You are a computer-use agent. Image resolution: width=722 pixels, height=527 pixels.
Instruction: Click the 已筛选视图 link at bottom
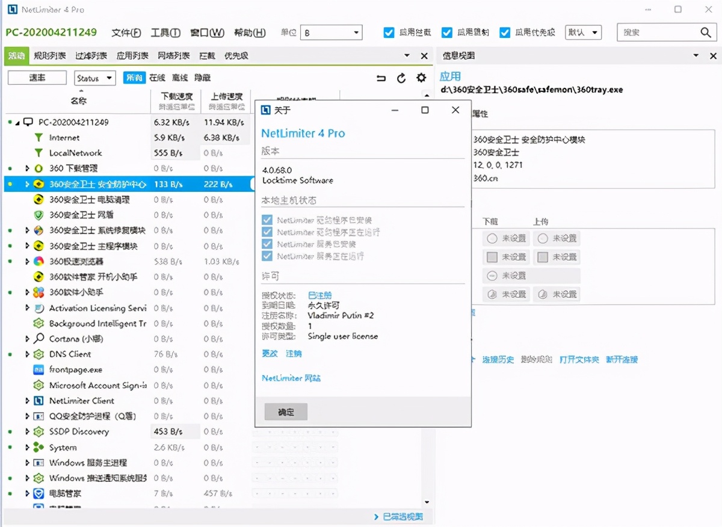(403, 517)
